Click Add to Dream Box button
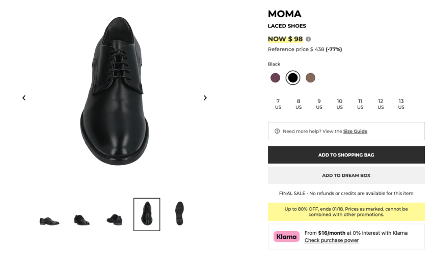Screen dimensions: 433x253 [346, 175]
